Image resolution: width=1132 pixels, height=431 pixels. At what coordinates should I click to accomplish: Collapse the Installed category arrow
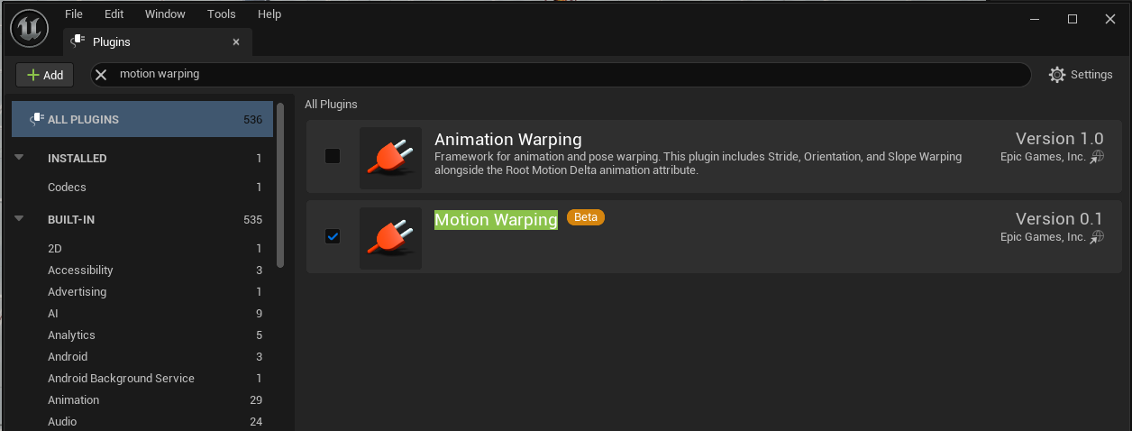19,158
